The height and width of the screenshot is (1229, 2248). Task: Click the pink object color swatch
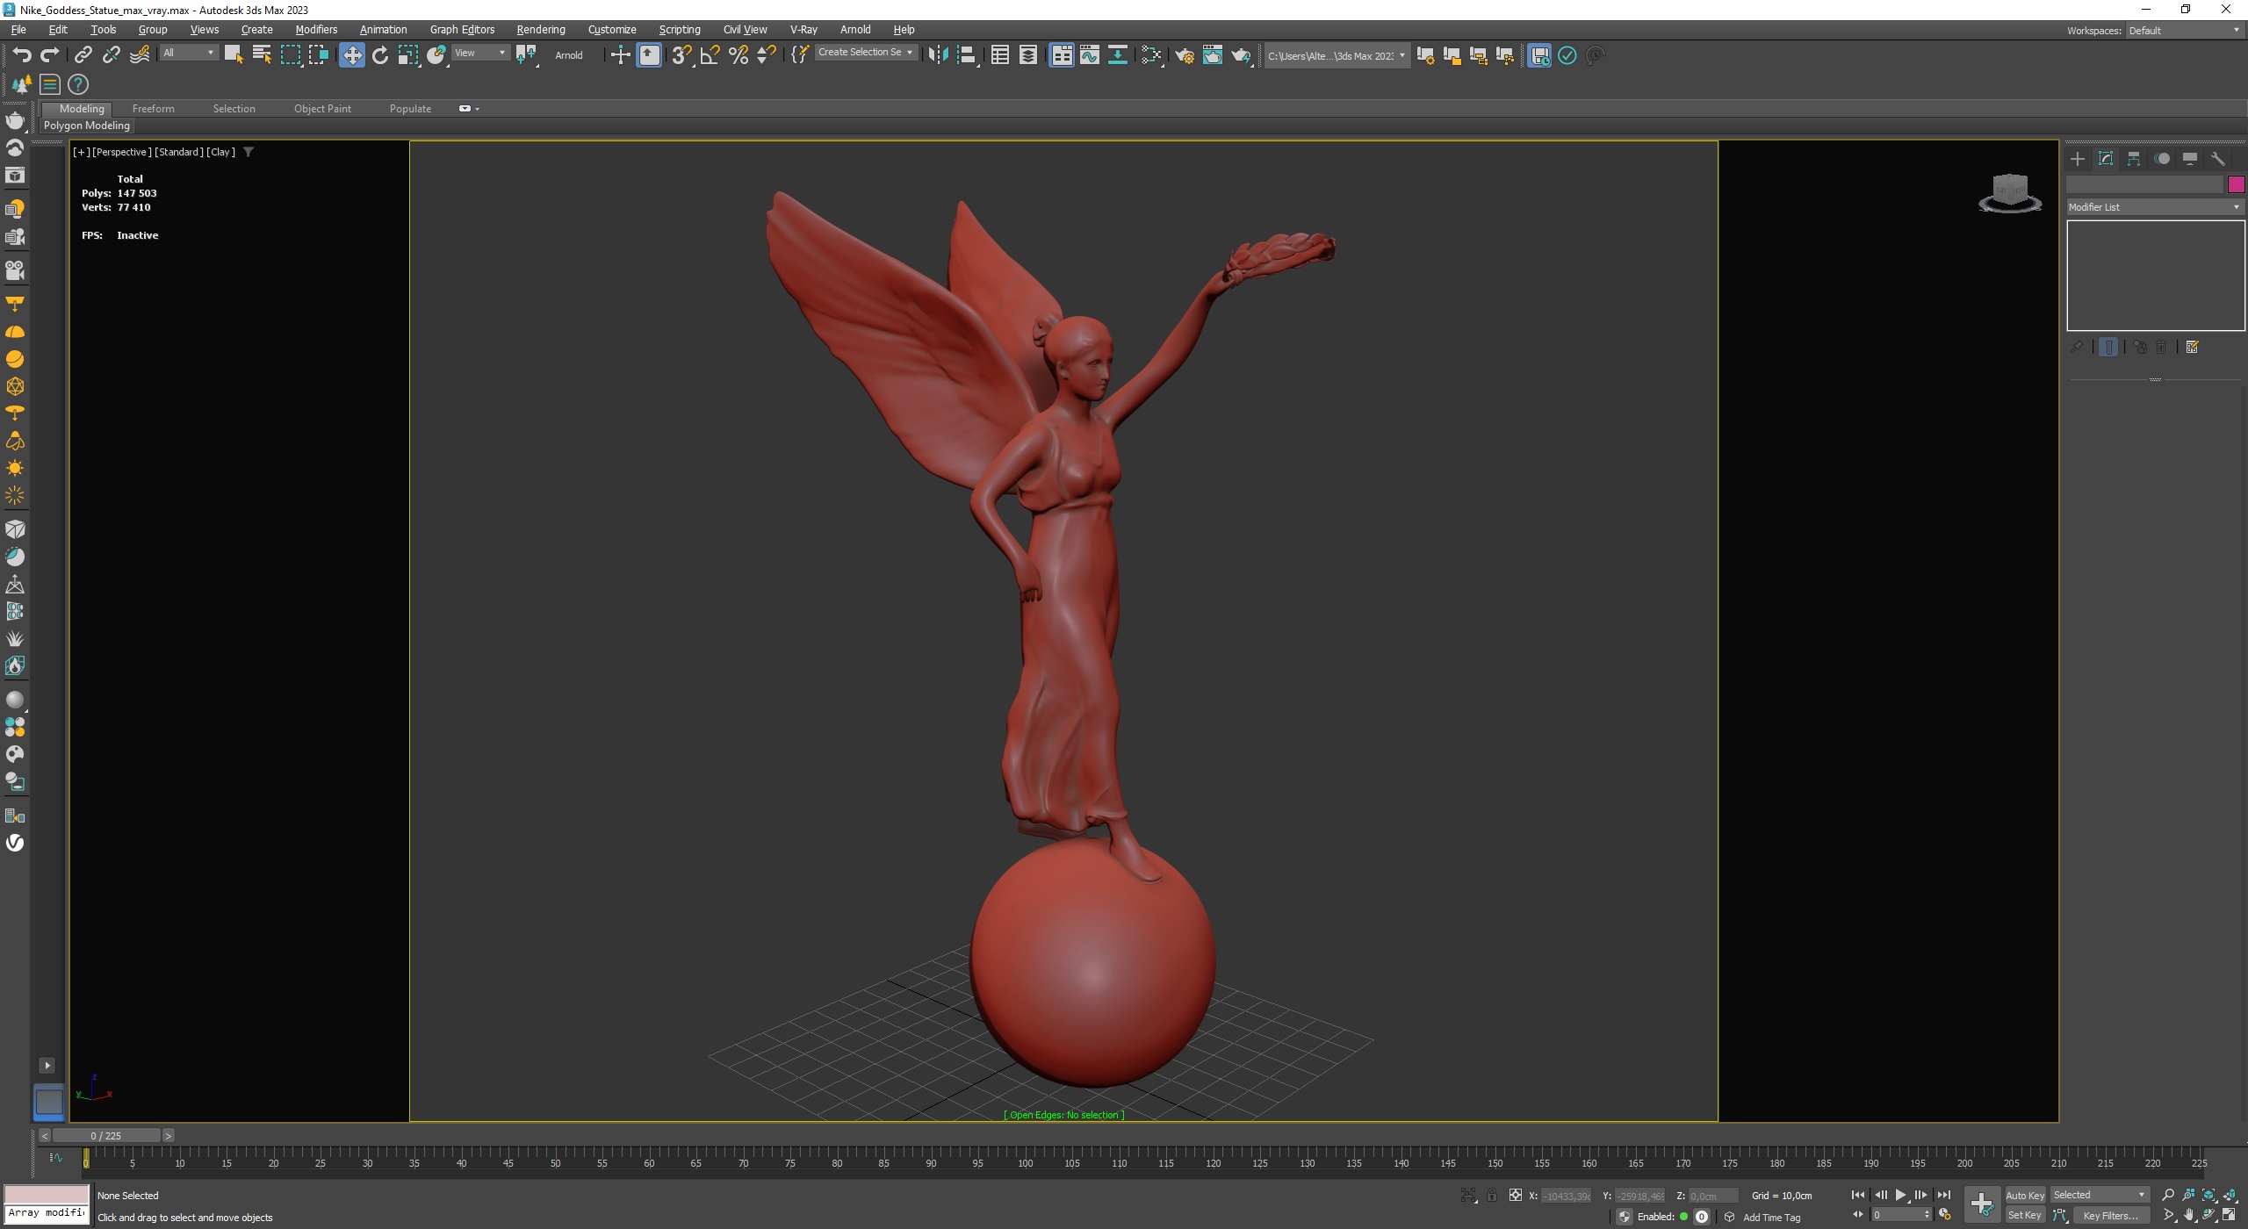pos(2236,184)
